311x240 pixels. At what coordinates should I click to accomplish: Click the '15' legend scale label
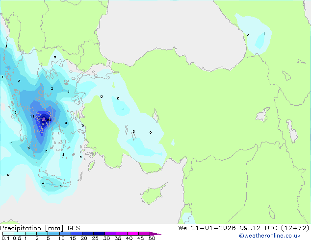pos(73,238)
